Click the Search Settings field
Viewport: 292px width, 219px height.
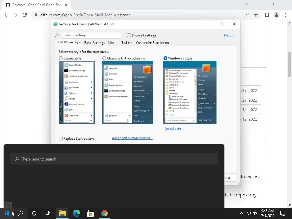92,35
